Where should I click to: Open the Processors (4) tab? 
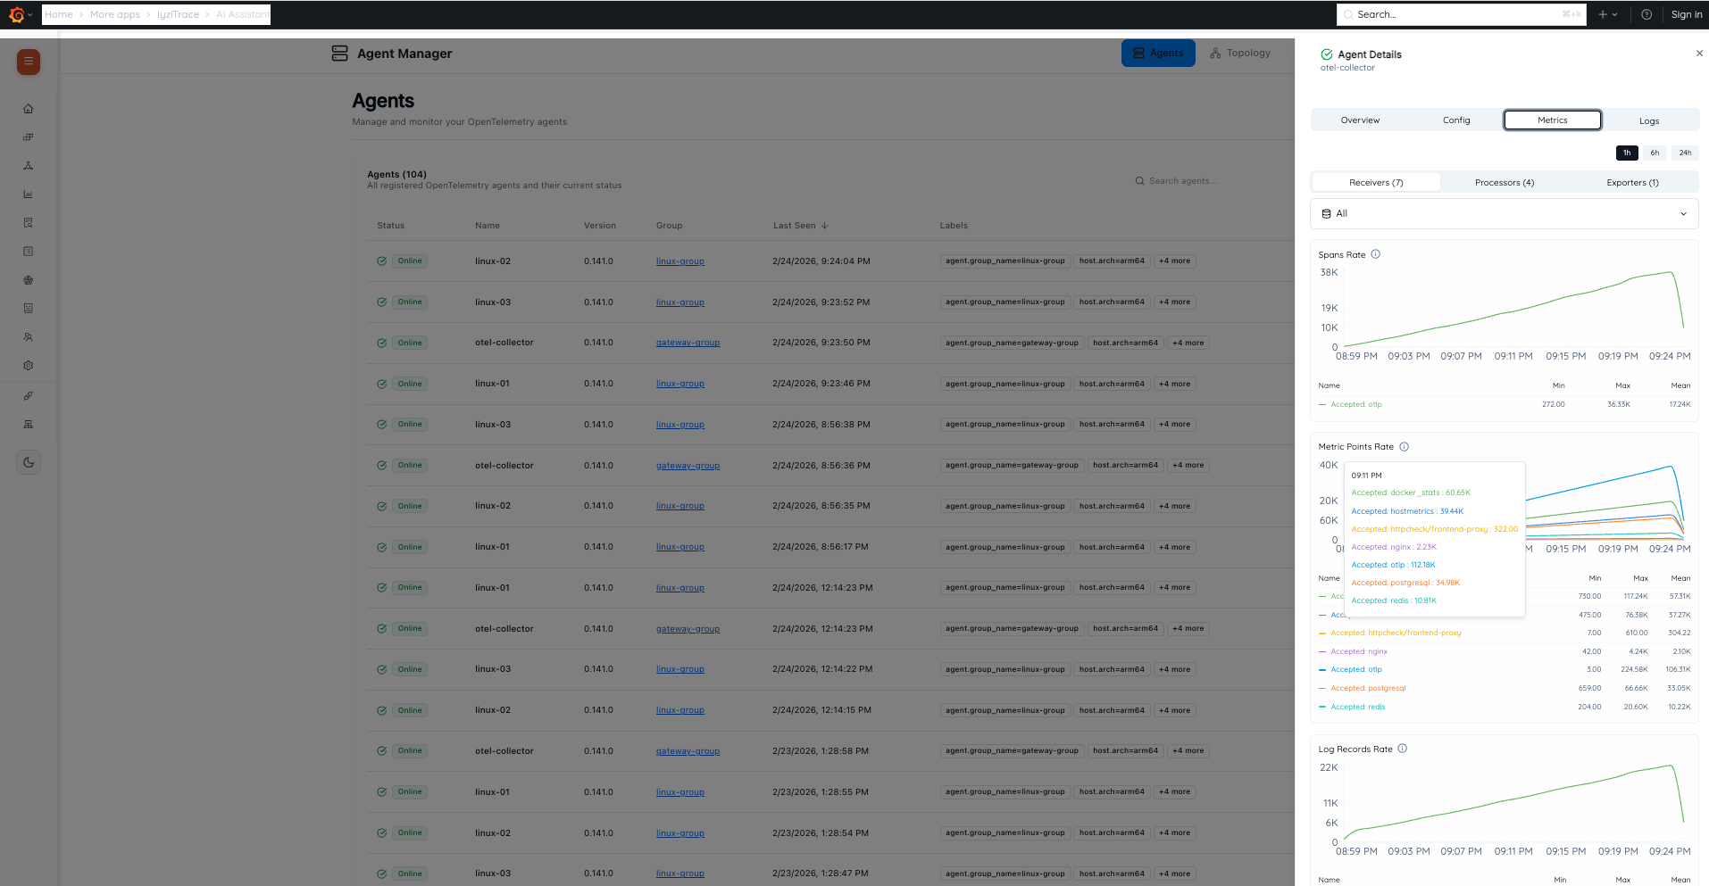(1504, 182)
